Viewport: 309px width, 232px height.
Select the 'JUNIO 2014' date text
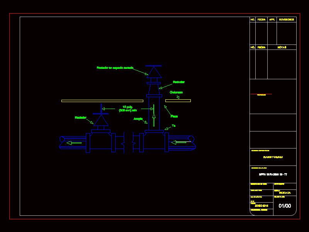pos(261,206)
